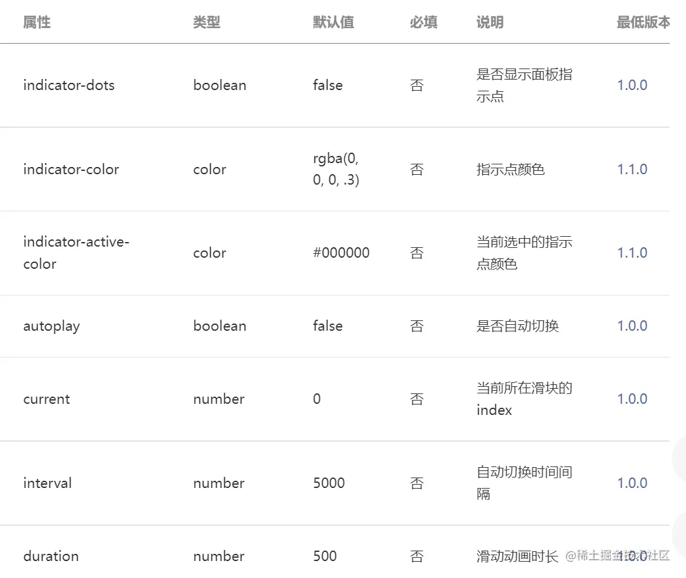Select description 当前所在滑块的 index

click(524, 399)
